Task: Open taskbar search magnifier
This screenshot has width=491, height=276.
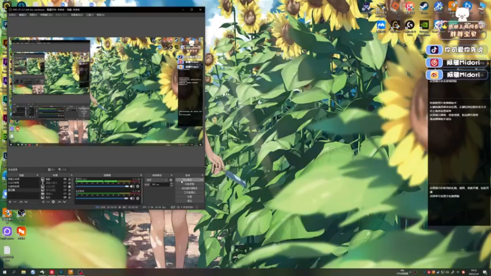Action: (14, 272)
